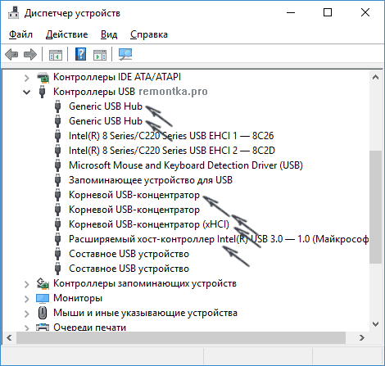Close the Диспетчер устройств window
Screen dimensions: 385x366
tap(365, 12)
